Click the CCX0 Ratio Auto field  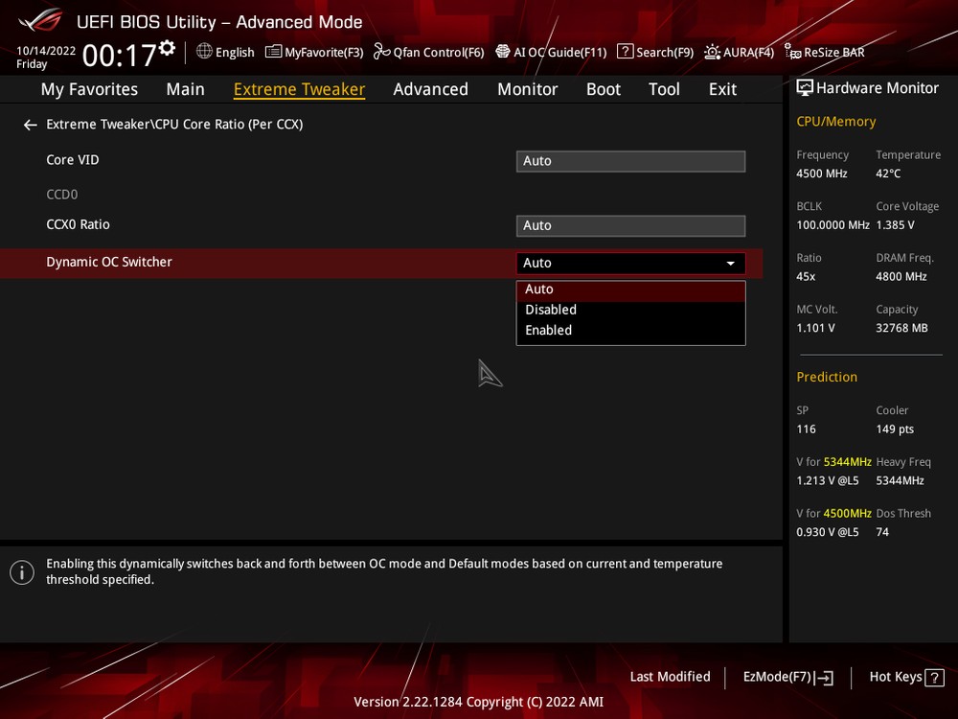(x=630, y=225)
